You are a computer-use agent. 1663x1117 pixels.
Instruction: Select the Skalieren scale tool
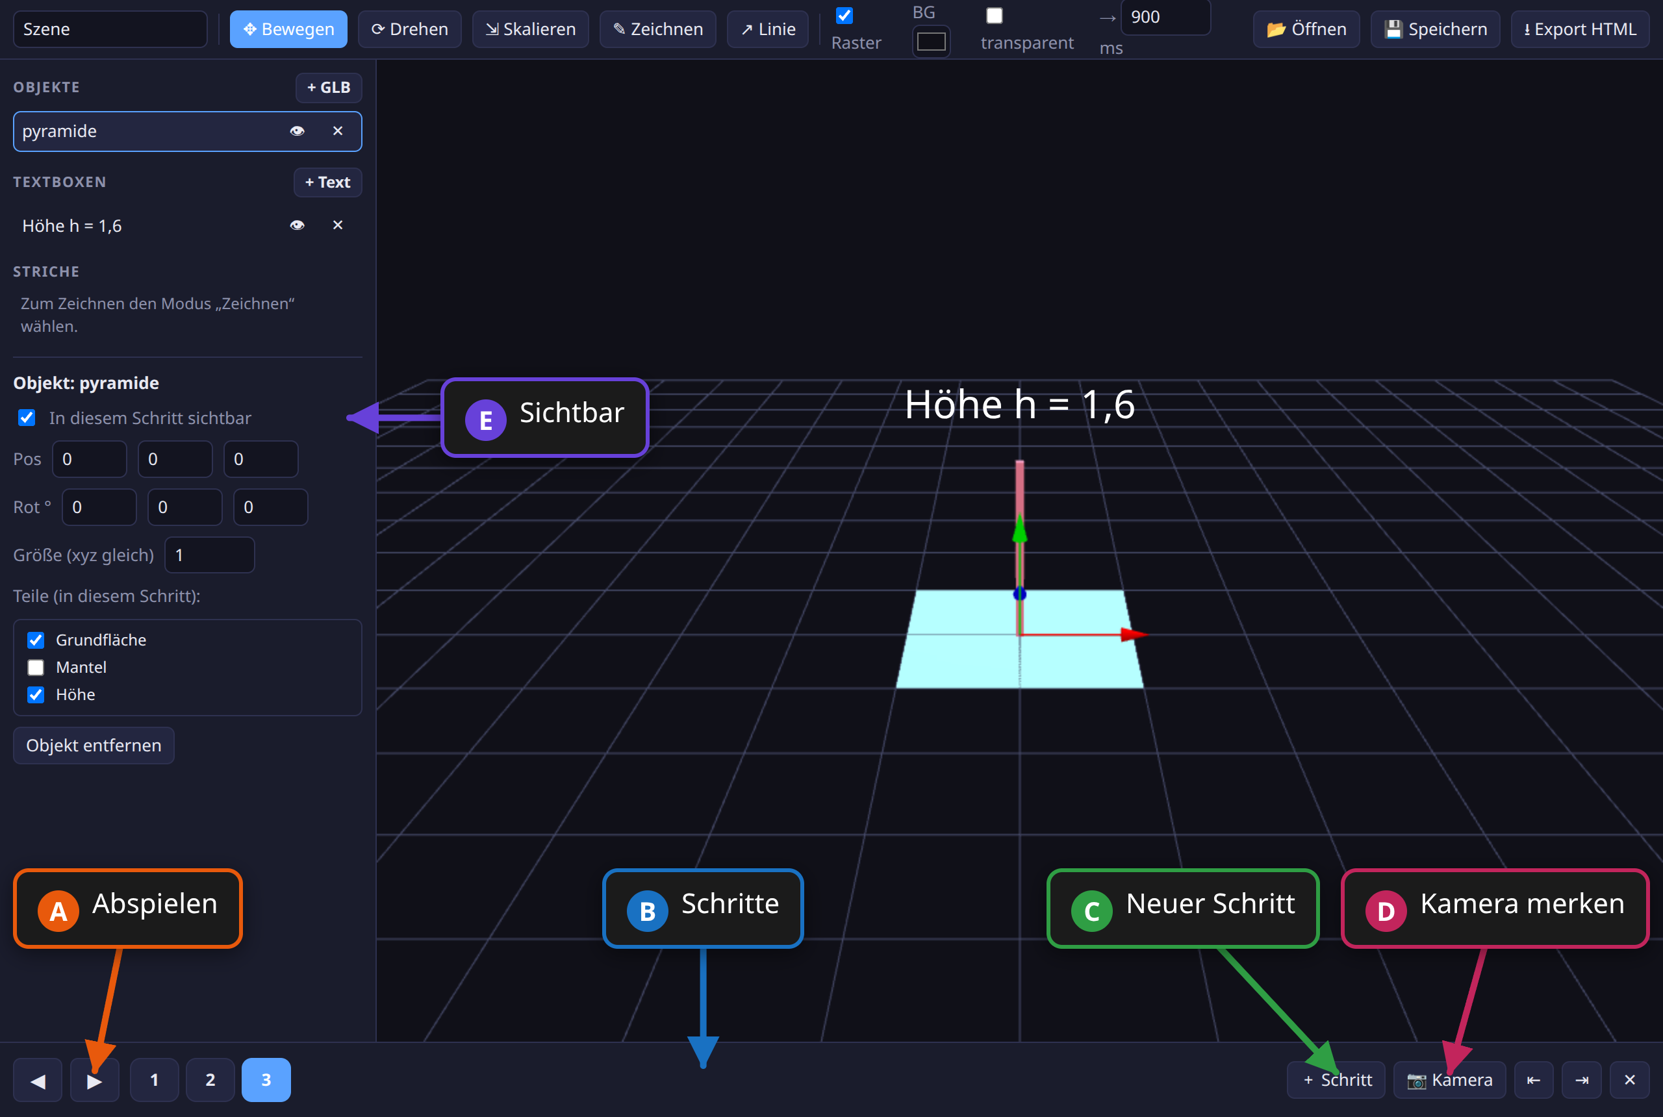[x=530, y=29]
